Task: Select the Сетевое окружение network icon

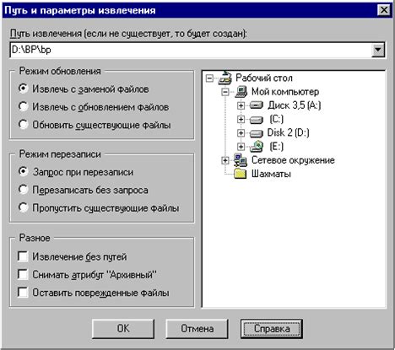Action: (x=241, y=160)
